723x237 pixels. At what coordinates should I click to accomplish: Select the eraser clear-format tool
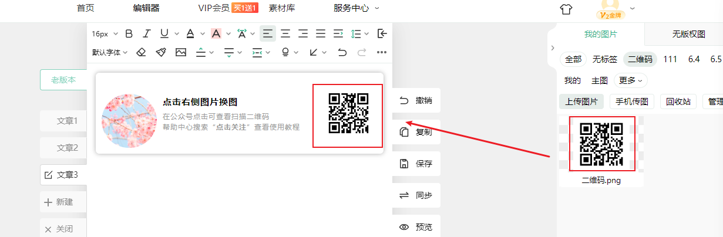pyautogui.click(x=140, y=52)
